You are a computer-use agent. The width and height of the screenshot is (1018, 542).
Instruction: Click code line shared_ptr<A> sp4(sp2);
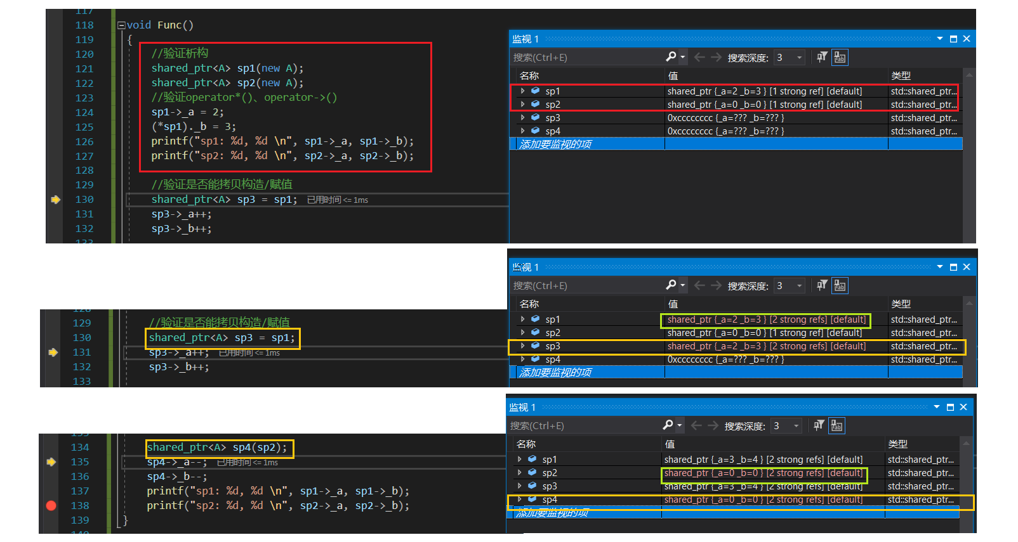pyautogui.click(x=217, y=448)
